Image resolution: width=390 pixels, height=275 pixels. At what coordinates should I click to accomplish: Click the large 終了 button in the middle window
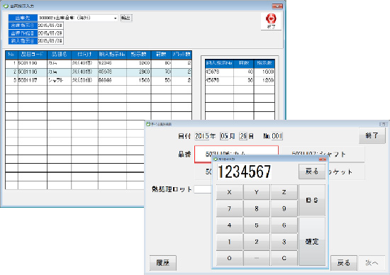372,135
